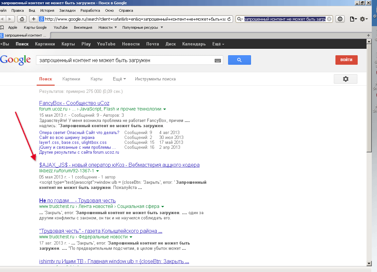
Task: Click the Google logo
Action: 15,59
